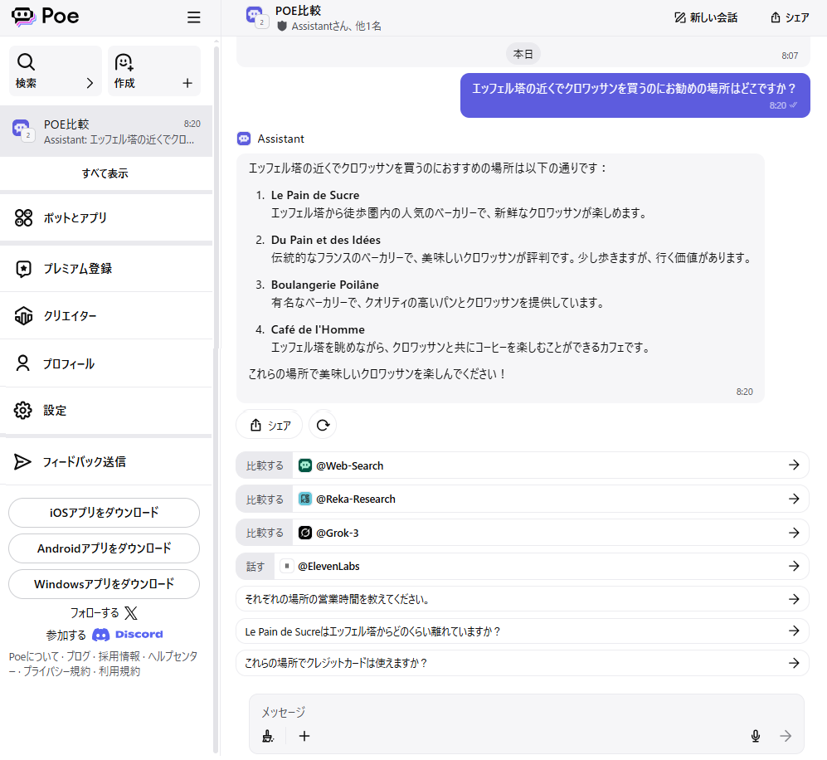
Task: Click the settings gear icon
Action: pyautogui.click(x=22, y=411)
